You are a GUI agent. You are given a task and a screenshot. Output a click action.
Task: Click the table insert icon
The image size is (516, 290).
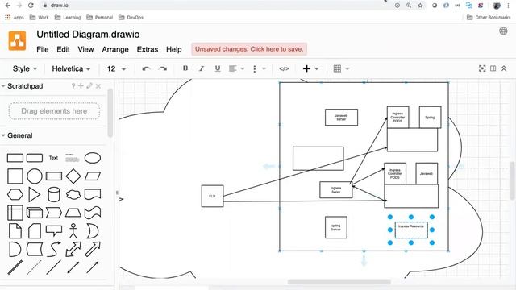(x=337, y=68)
